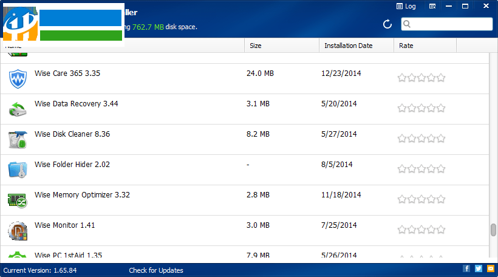The image size is (498, 277).
Task: Rate Wise Memory Optimizer five stars
Action: pyautogui.click(x=441, y=199)
